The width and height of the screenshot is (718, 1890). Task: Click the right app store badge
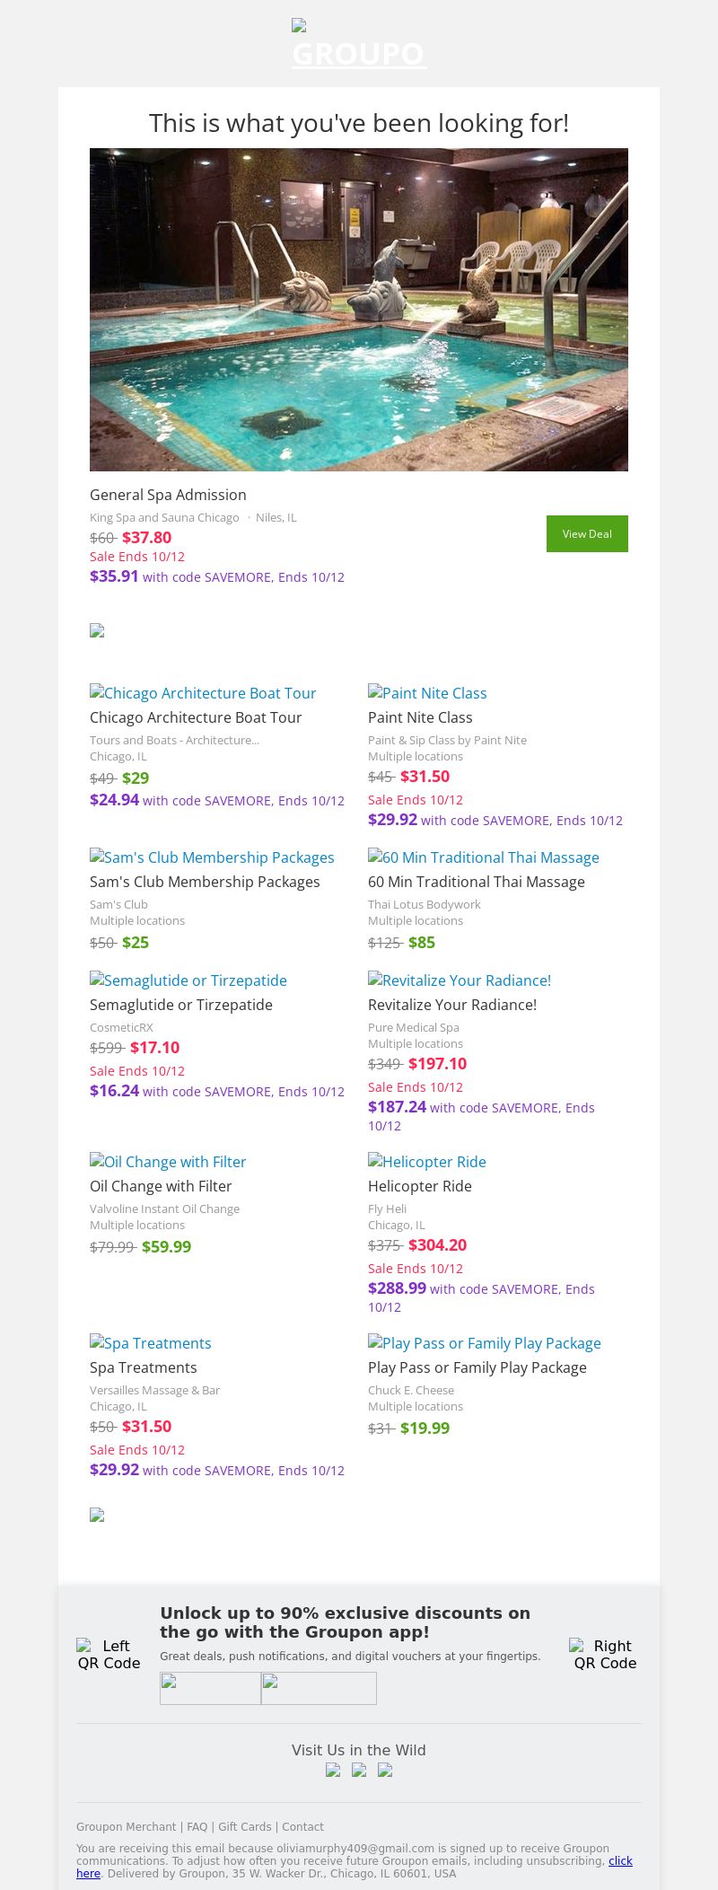319,1688
